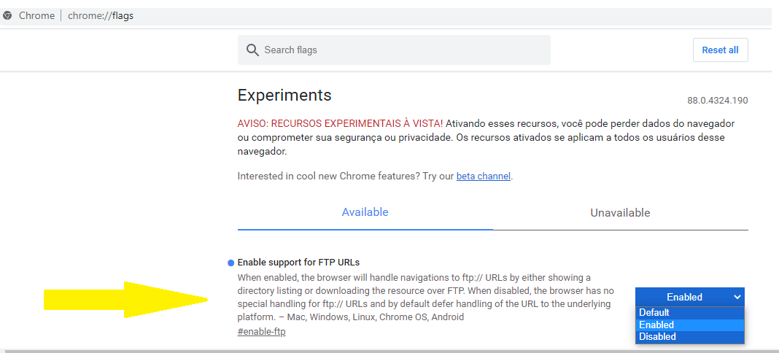The height and width of the screenshot is (353, 779).
Task: Open the Enabled dropdown for FTP flag
Action: (x=689, y=297)
